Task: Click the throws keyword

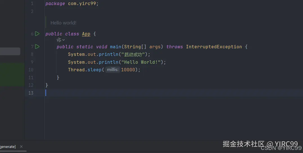Action: tap(174, 47)
